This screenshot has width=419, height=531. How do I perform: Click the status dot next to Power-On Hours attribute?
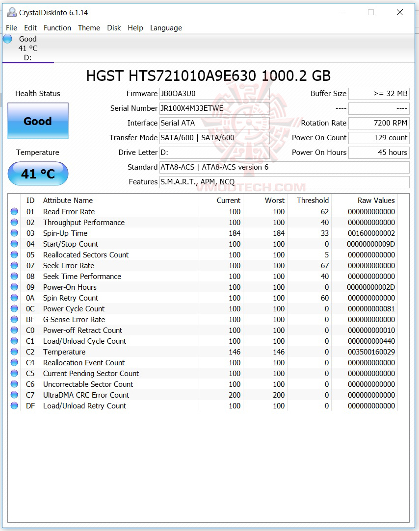click(14, 287)
